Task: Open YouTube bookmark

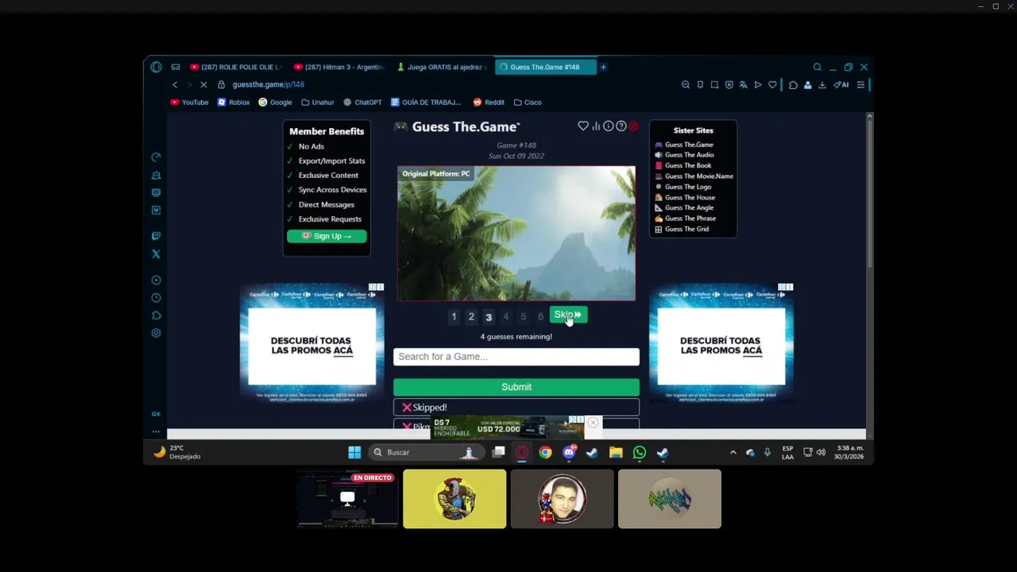Action: [x=189, y=102]
